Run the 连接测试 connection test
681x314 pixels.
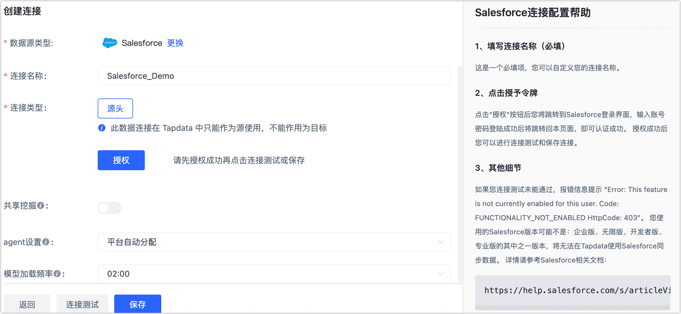(82, 304)
